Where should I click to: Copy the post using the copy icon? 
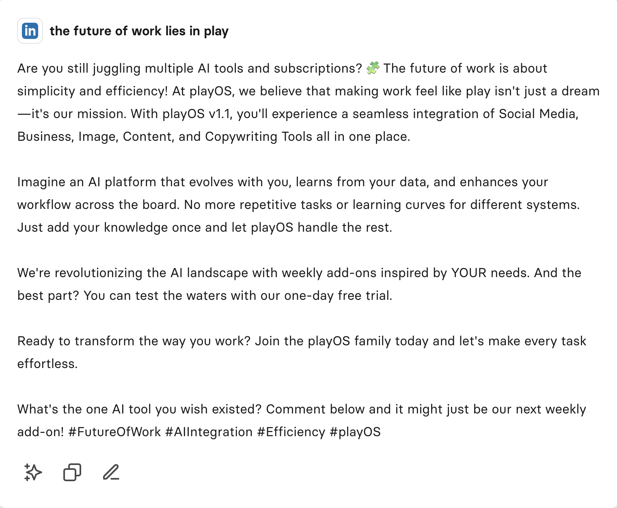(72, 472)
